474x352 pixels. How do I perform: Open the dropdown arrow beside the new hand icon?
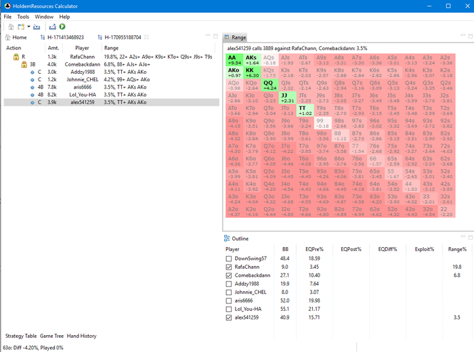pos(28,26)
